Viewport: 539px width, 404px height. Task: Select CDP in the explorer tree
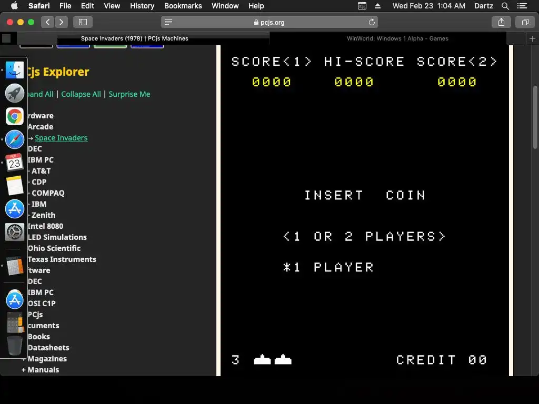coord(39,182)
